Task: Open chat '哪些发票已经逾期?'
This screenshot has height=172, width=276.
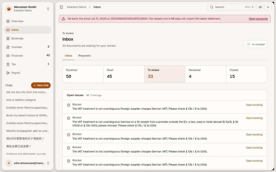Action: [19, 146]
